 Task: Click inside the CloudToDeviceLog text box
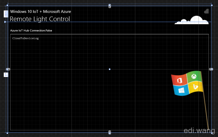click(109, 82)
